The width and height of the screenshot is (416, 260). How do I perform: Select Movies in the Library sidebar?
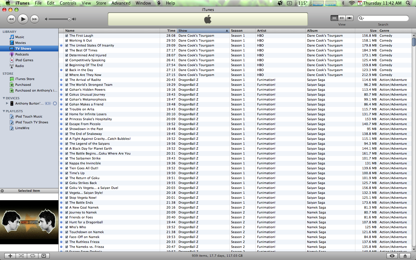click(x=29, y=43)
